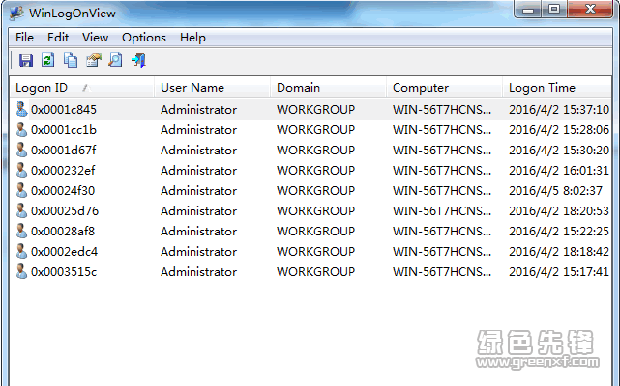Sort by the User Name column header
The width and height of the screenshot is (620, 386).
(213, 88)
